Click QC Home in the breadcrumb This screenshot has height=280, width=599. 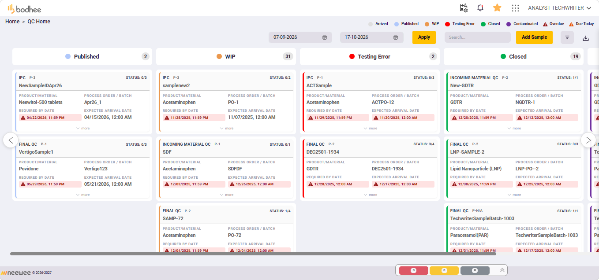coord(39,22)
